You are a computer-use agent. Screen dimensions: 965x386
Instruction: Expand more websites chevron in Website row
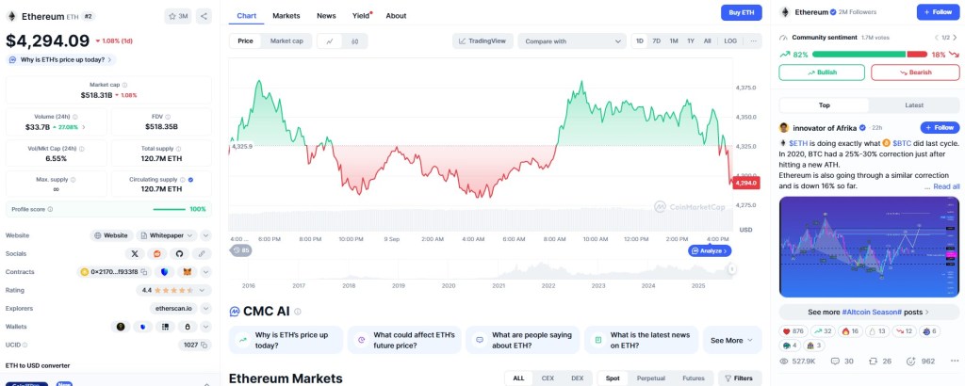pos(205,235)
